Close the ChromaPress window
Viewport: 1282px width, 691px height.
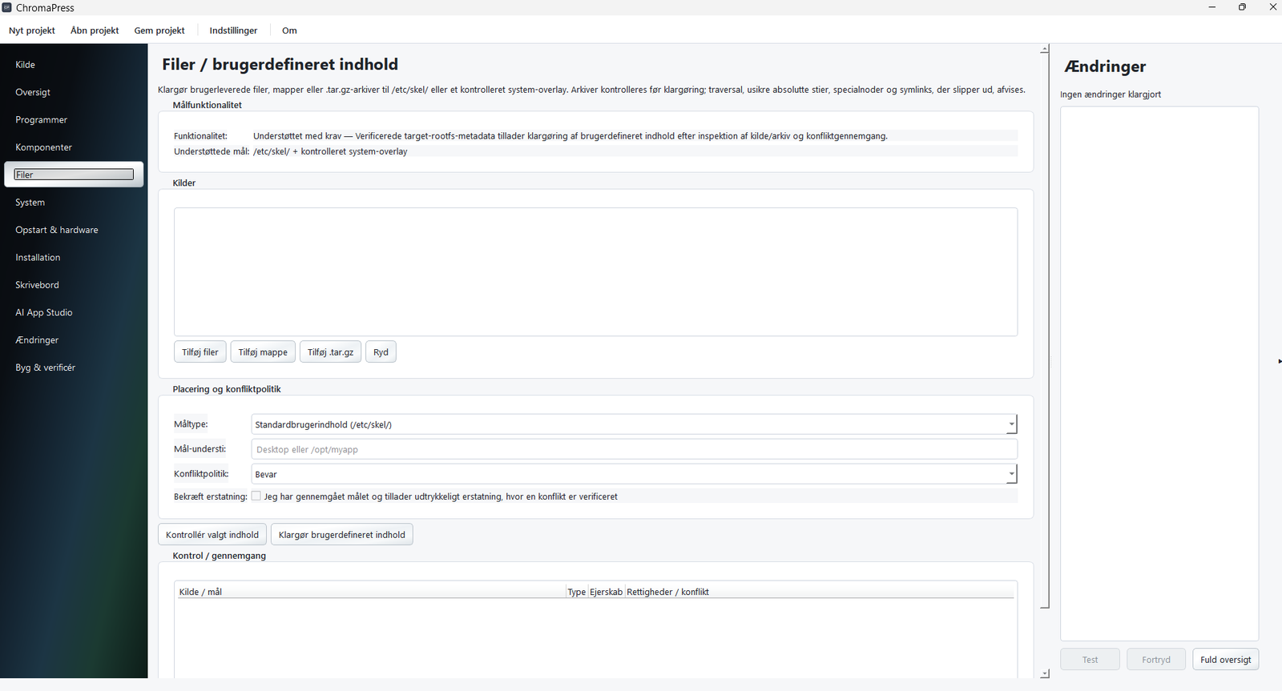pyautogui.click(x=1272, y=7)
